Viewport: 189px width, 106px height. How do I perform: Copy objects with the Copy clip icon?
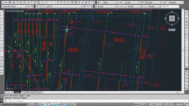coord(32,2)
